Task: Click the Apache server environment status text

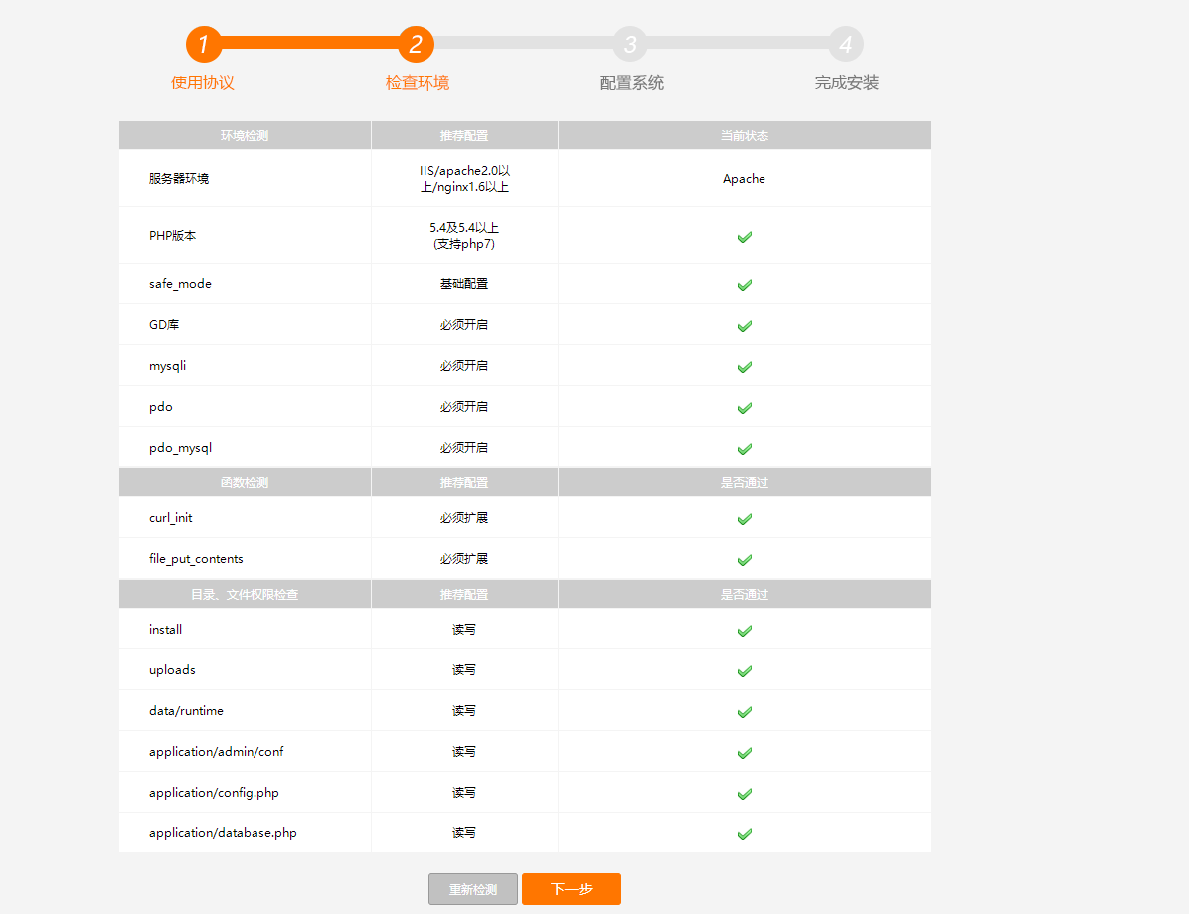Action: (x=744, y=179)
